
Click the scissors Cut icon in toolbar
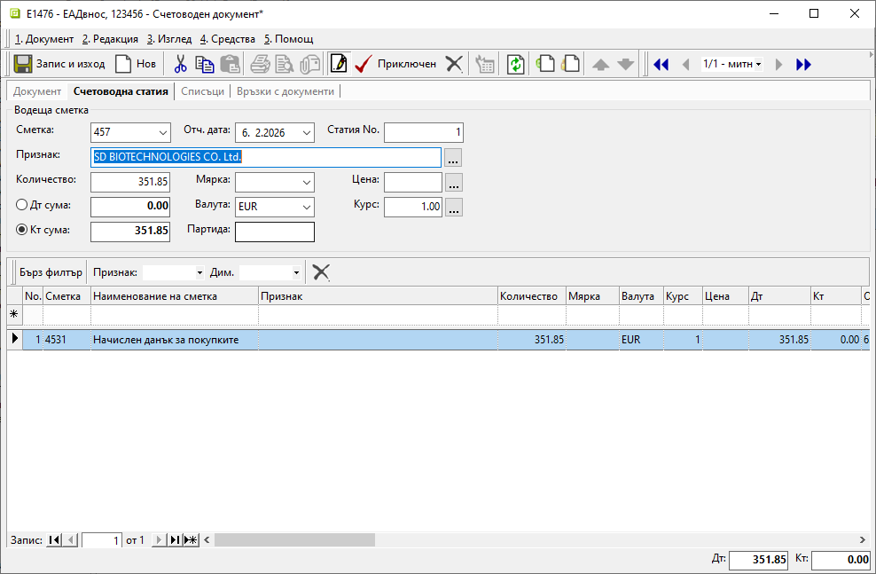(180, 64)
